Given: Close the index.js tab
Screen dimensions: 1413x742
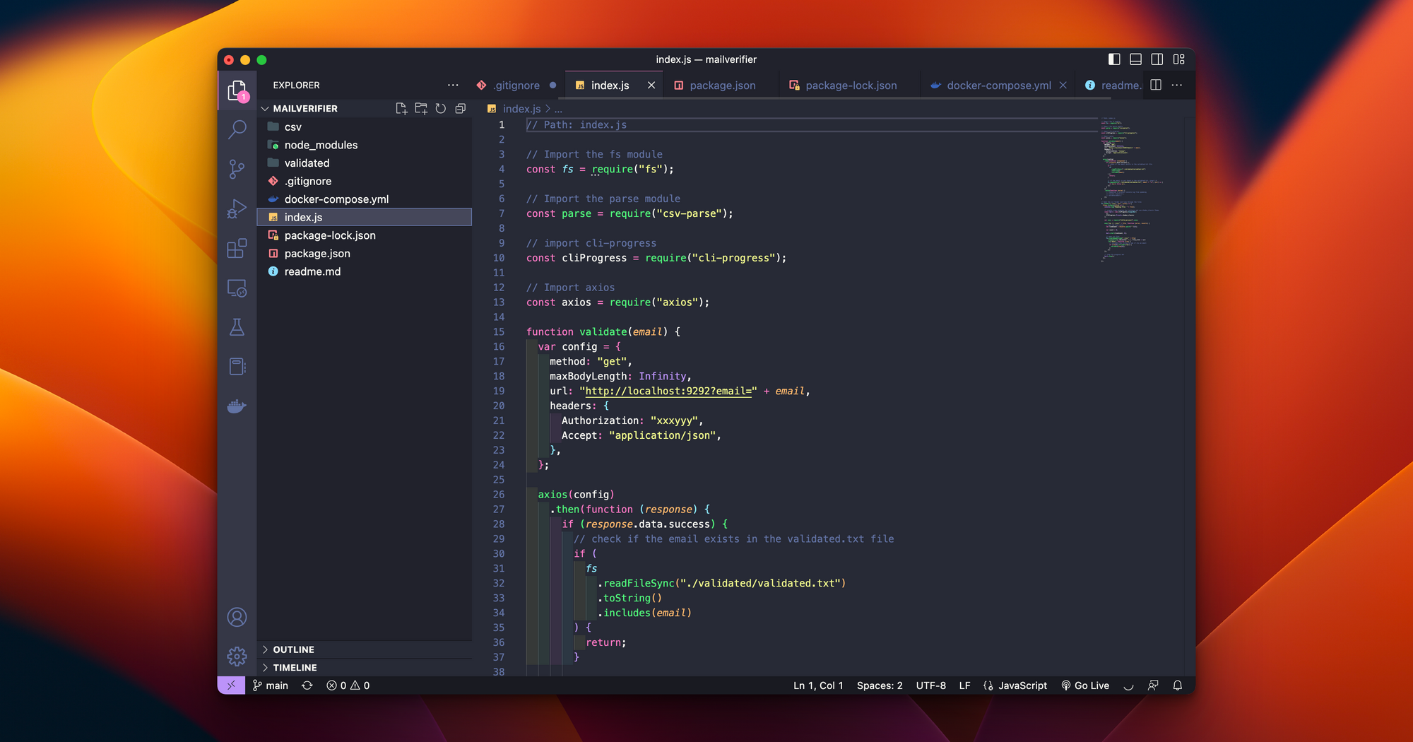Looking at the screenshot, I should [x=651, y=85].
